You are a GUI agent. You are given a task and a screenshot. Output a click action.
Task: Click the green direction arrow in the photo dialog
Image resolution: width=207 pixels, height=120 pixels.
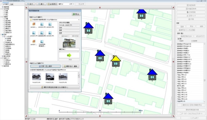(x=69, y=55)
